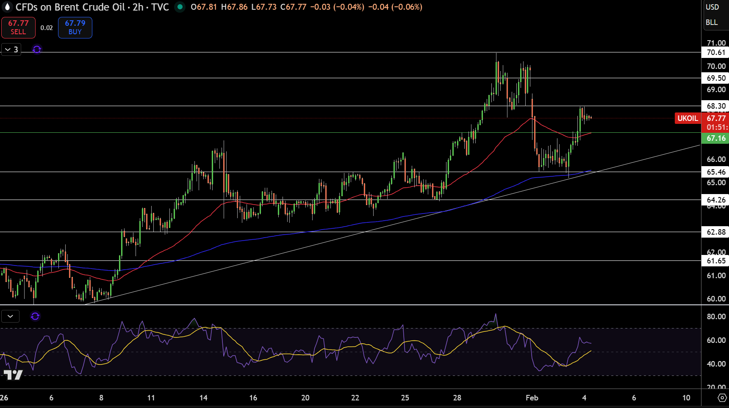Open chart settings gear icon

coord(722,398)
